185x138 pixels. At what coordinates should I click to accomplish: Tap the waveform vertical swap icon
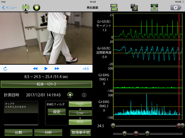154,8
